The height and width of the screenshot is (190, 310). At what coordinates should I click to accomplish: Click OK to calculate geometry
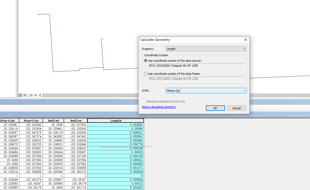coord(215,108)
